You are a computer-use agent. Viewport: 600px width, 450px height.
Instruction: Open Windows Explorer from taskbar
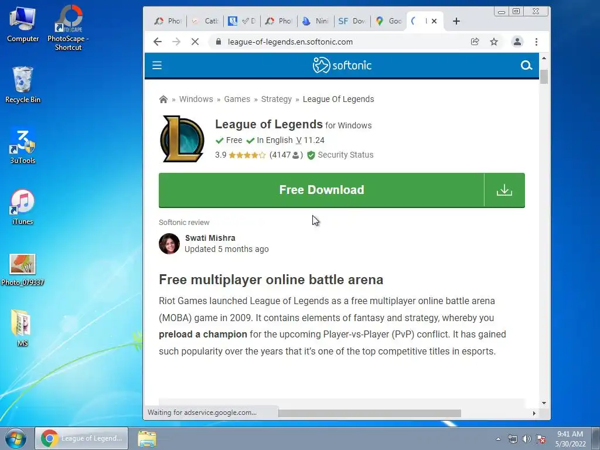(x=147, y=439)
